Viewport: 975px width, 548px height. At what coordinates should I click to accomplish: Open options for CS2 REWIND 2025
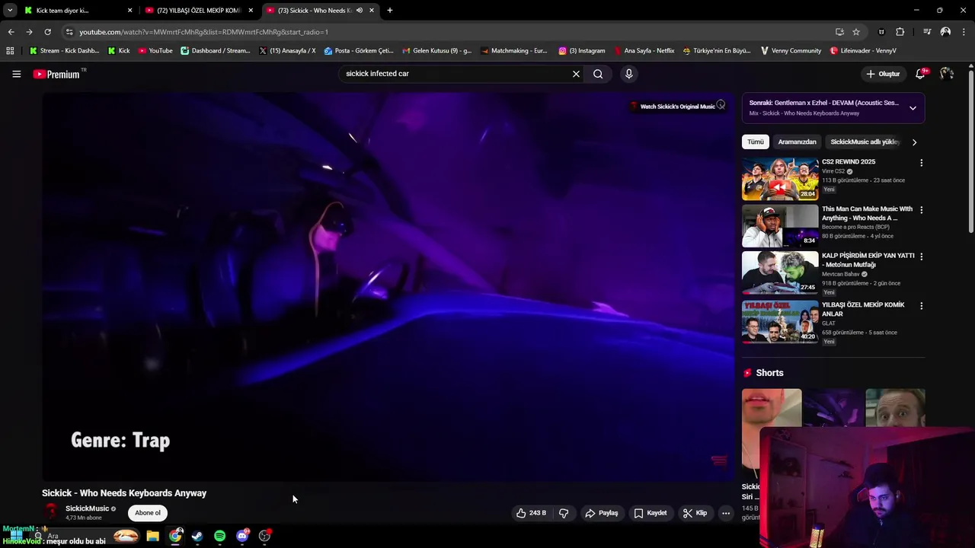coord(921,163)
